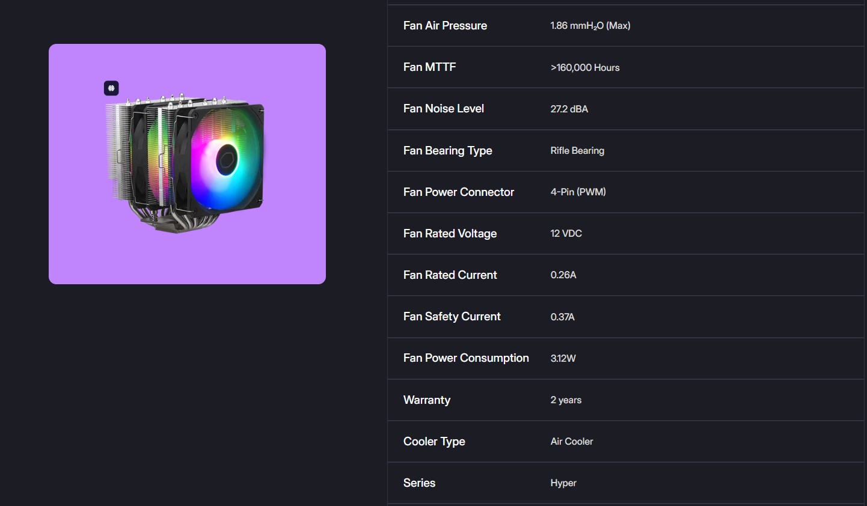
Task: Click the Fan Air Pressure spec label
Action: coord(445,26)
